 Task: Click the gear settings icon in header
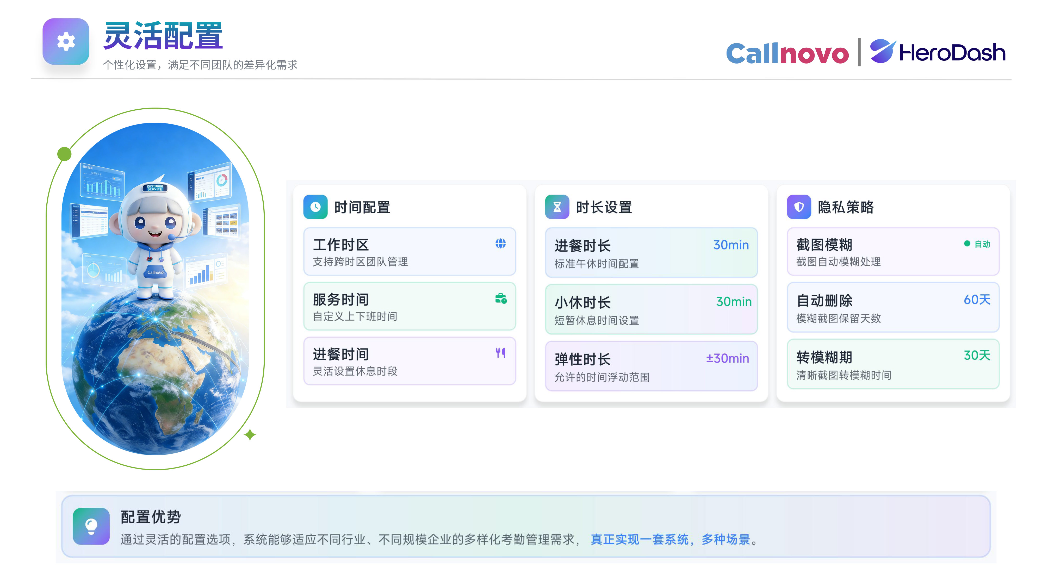(66, 42)
